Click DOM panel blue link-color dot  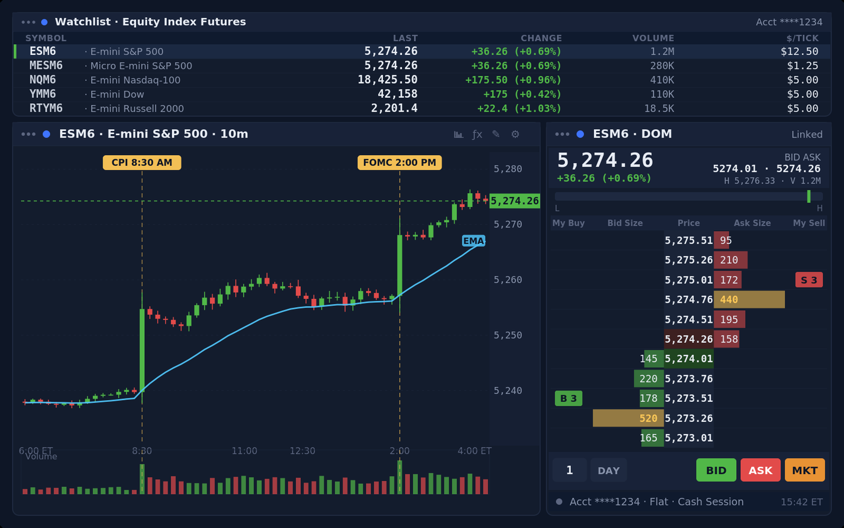580,134
